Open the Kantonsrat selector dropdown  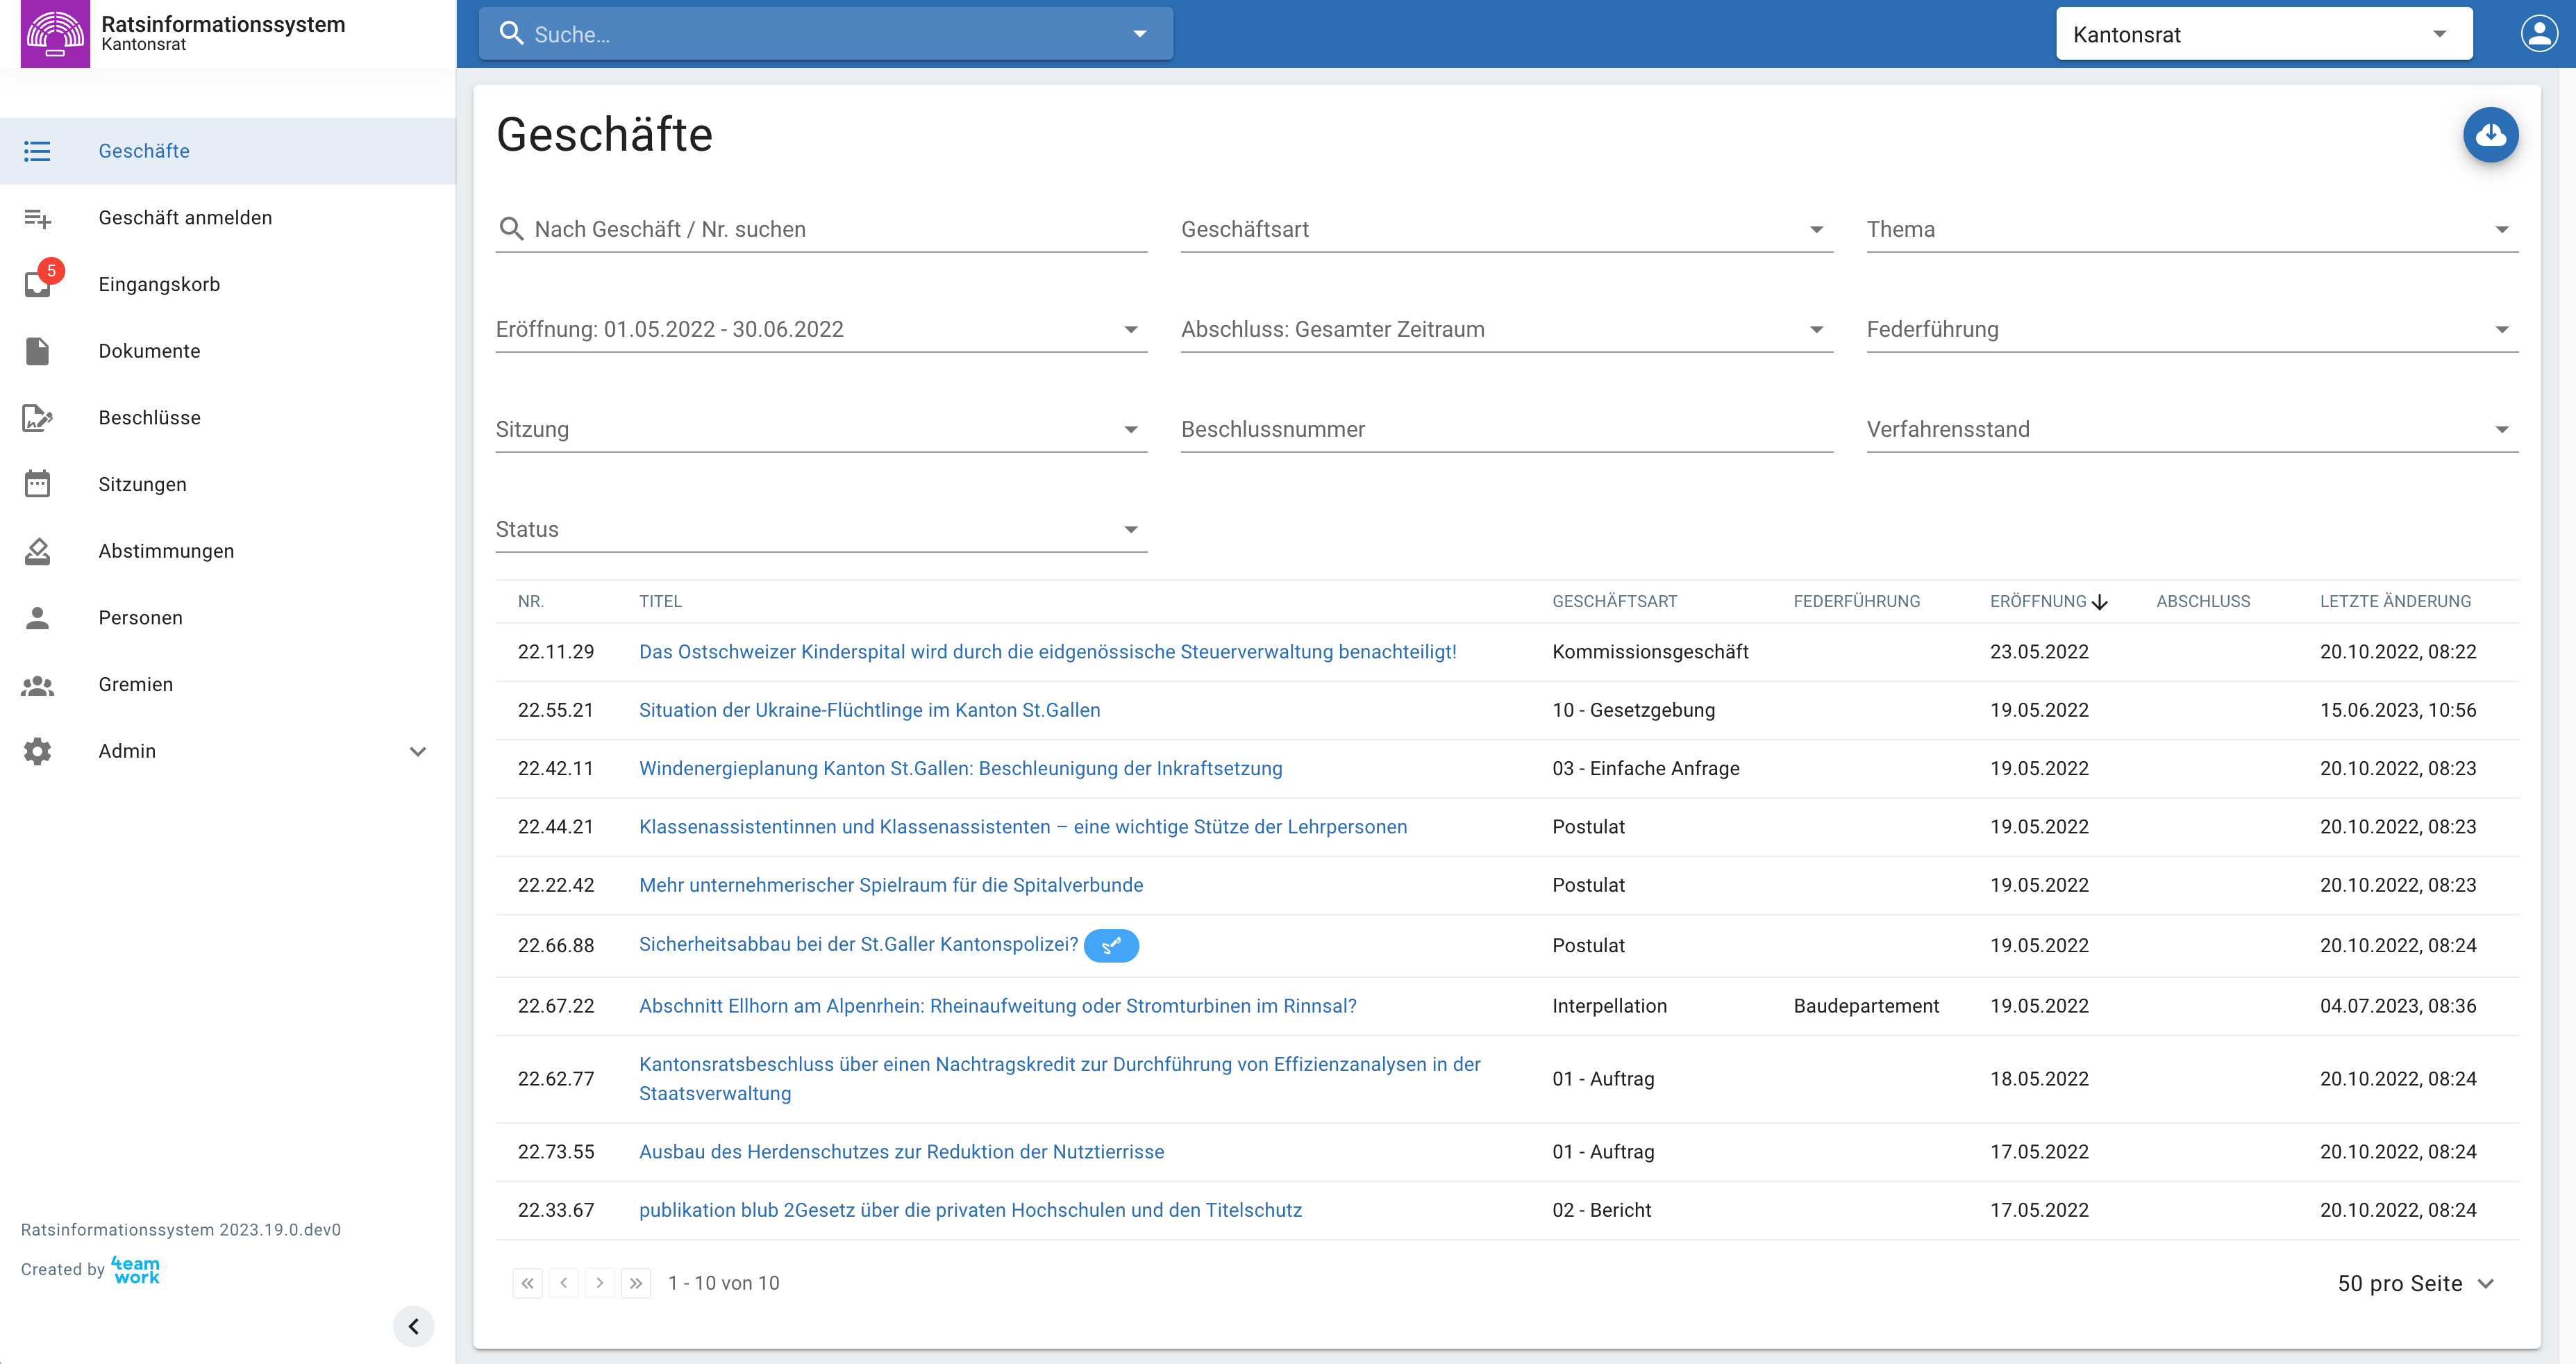click(x=2263, y=34)
